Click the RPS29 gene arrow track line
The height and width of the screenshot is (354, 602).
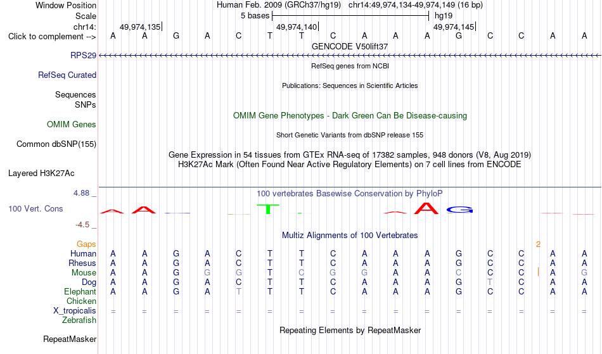click(350, 56)
